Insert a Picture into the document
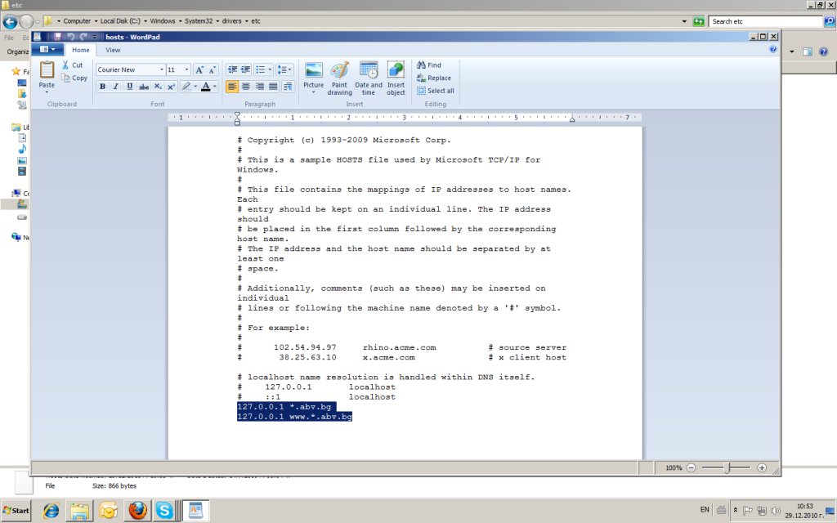This screenshot has width=837, height=523. click(313, 78)
